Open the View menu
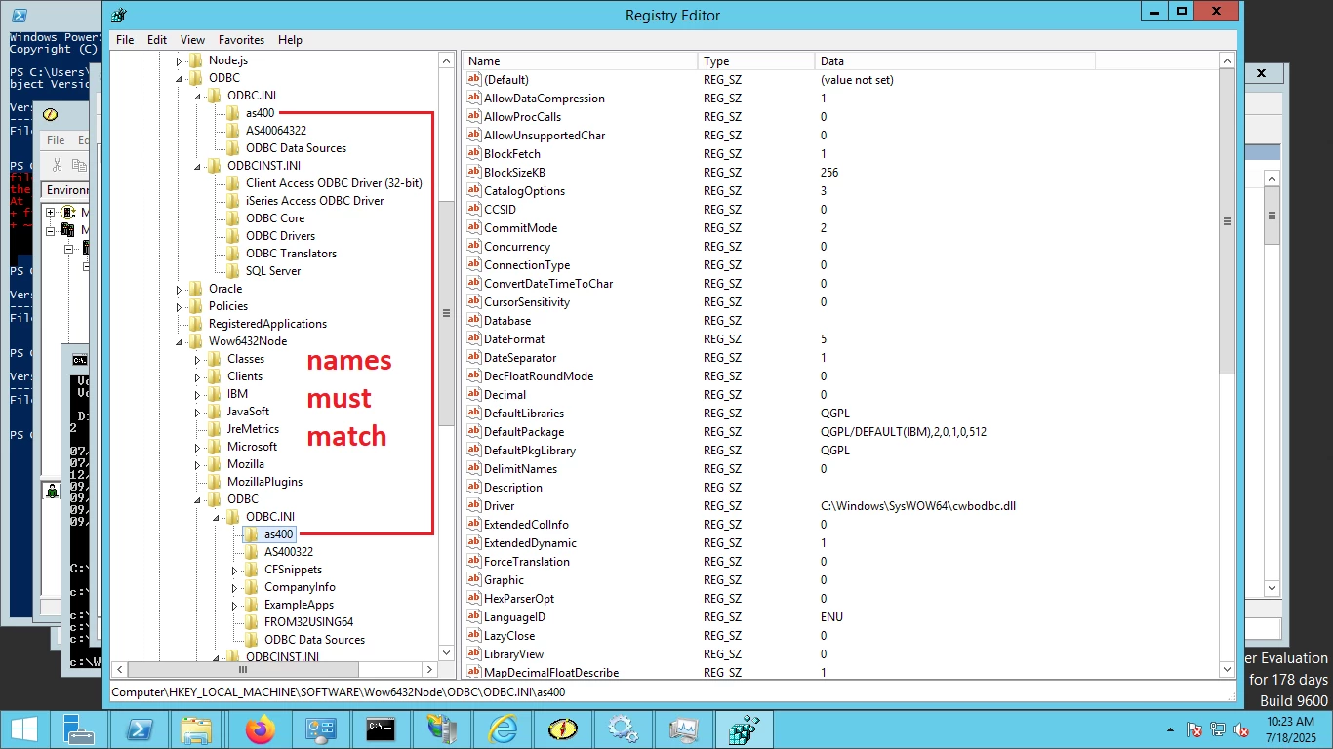The image size is (1333, 749). click(x=192, y=40)
